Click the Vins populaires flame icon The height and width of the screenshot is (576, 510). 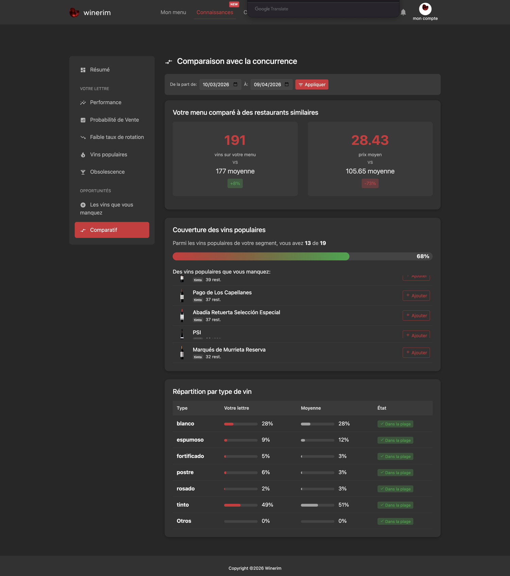[x=83, y=155]
